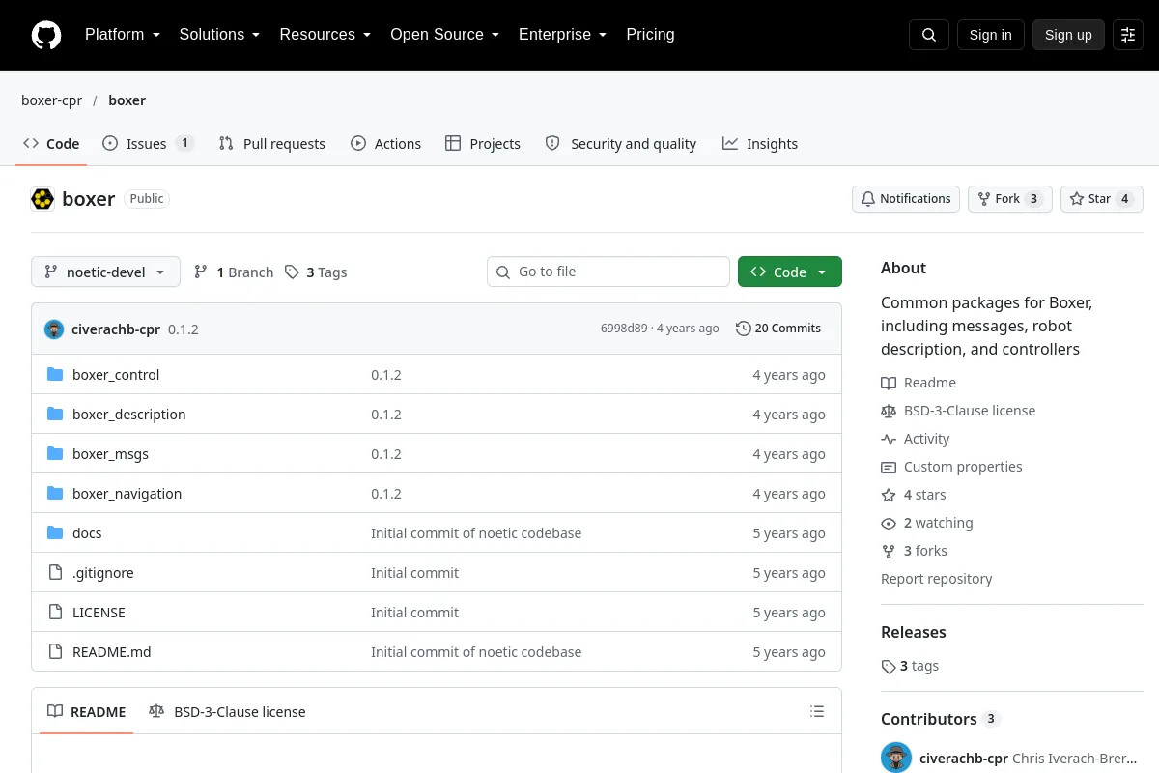Click the 0.1.2 commit message in header row

tap(184, 329)
